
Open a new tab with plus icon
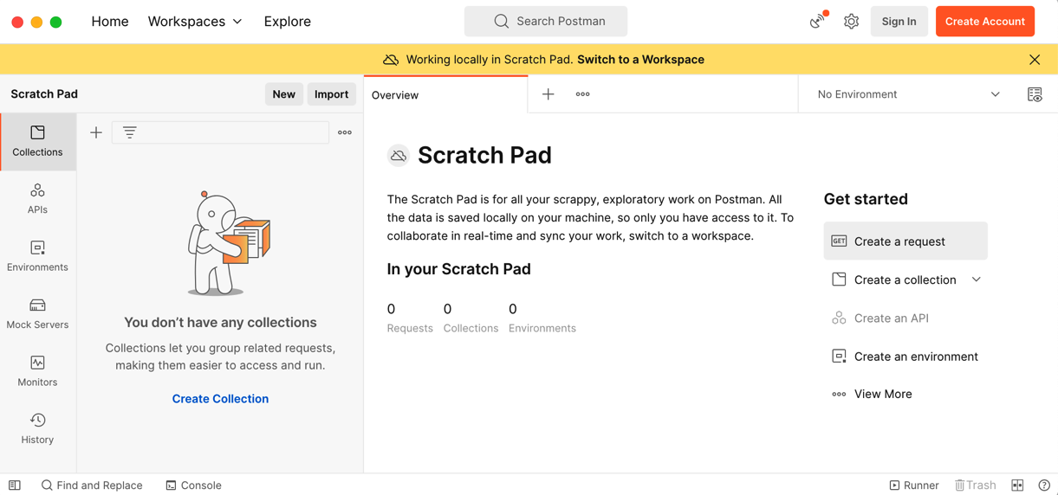point(548,94)
